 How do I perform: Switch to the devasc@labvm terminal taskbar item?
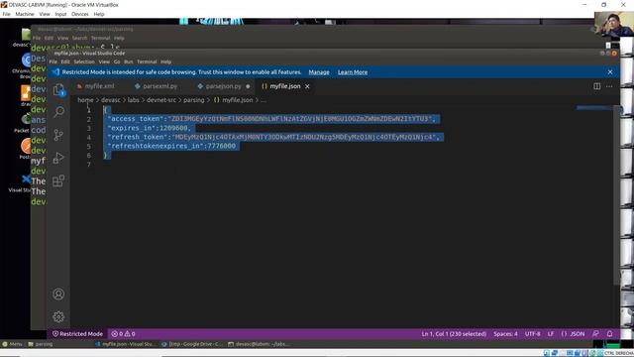click(259, 344)
